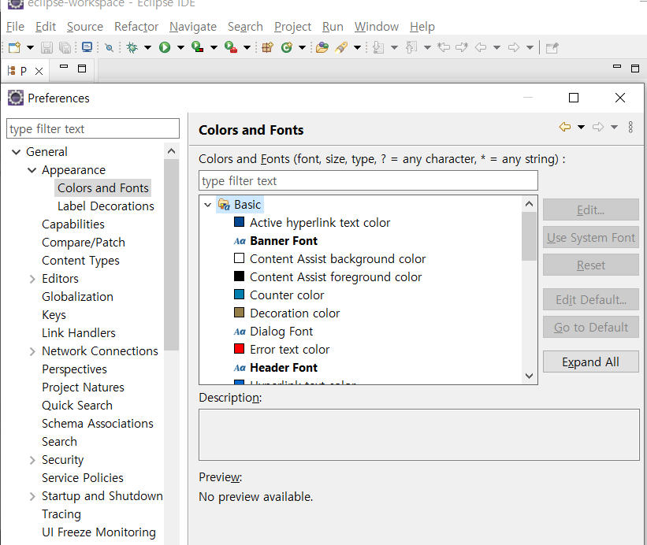Click the Go to Default button
The width and height of the screenshot is (647, 545).
click(x=590, y=328)
